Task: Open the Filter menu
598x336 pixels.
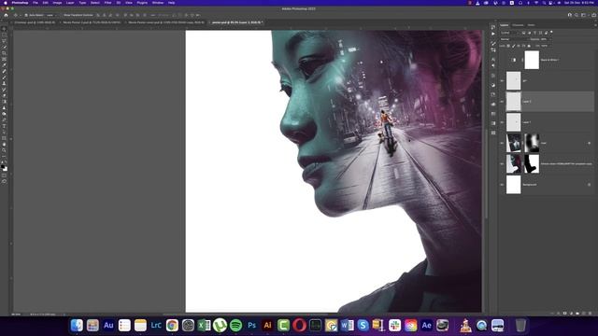Action: 108,3
